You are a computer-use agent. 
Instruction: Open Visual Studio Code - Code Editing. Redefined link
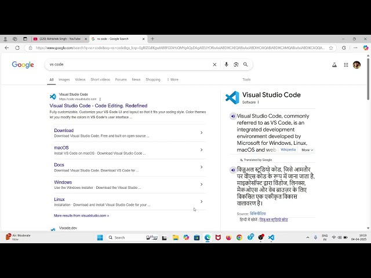click(x=99, y=105)
